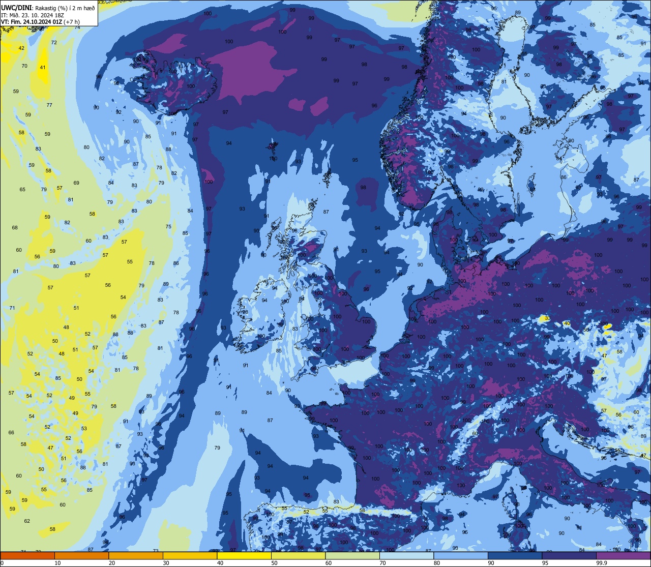Click the valid time line 'VT: Fim. 24.10.2024 01Z (+7 h)'

(x=40, y=21)
